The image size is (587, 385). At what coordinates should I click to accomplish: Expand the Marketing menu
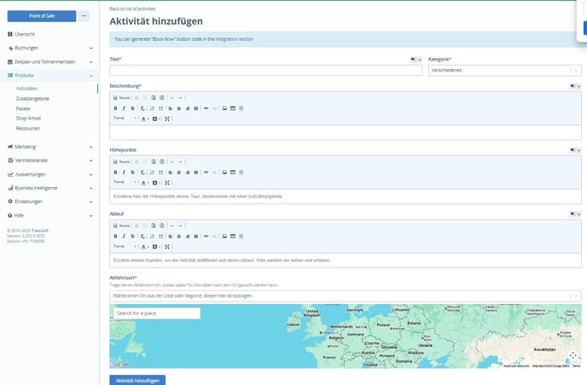click(x=49, y=147)
